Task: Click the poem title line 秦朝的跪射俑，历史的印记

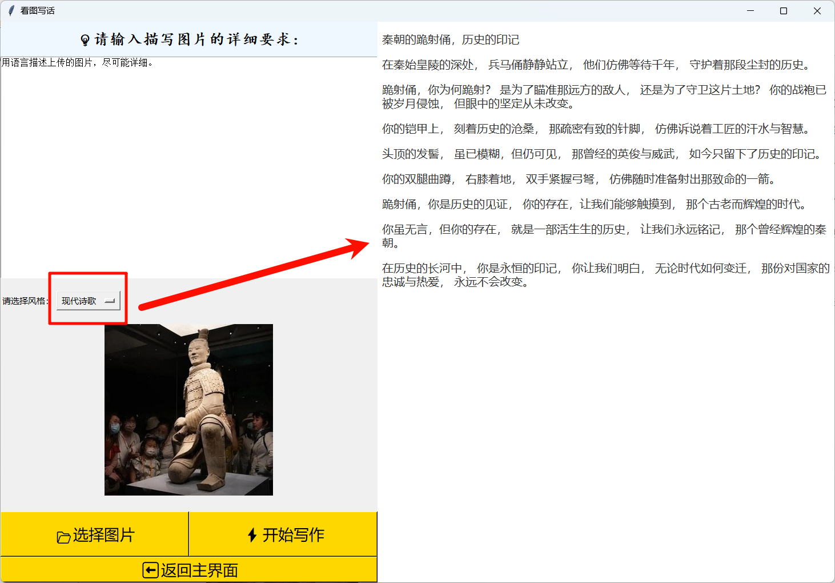Action: tap(451, 40)
